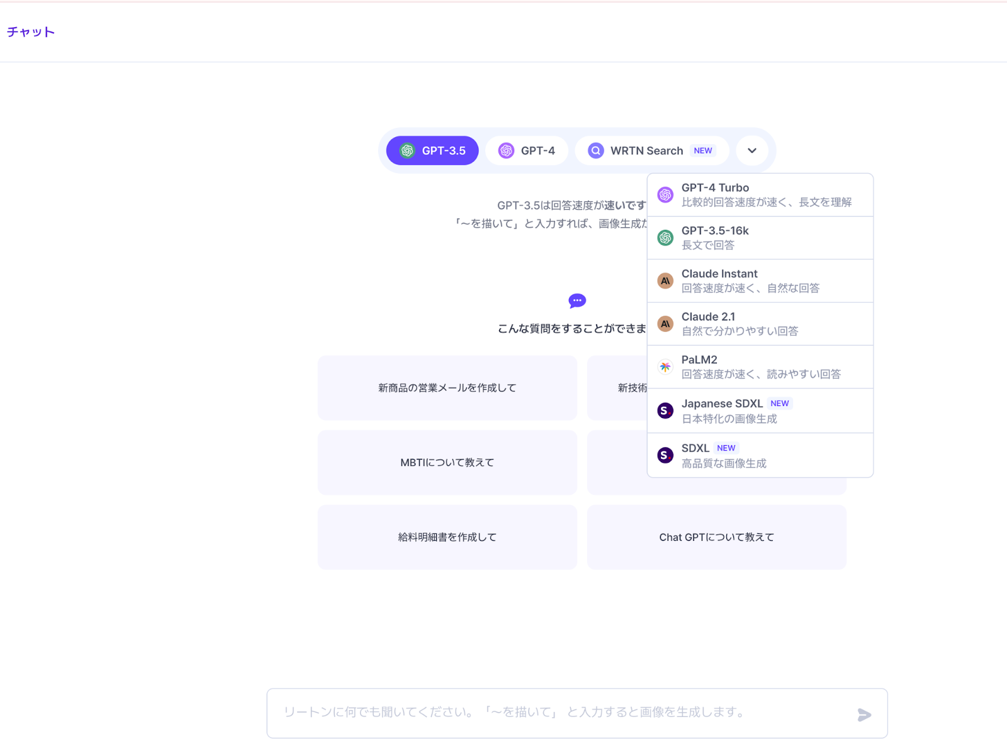This screenshot has height=746, width=1007.
Task: Click the purple chat bubble icon
Action: pos(577,301)
